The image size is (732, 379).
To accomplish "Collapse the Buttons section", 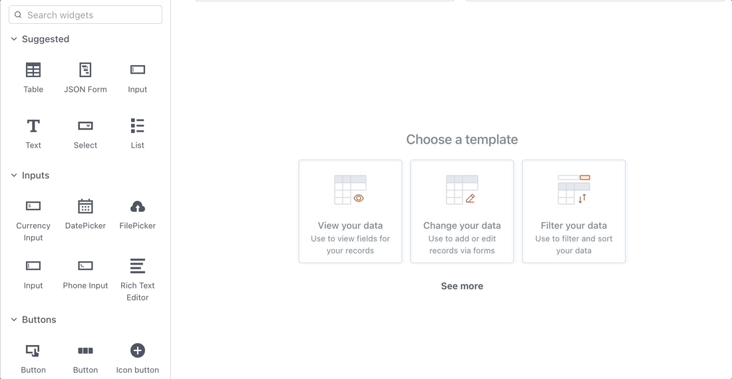I will click(x=14, y=320).
